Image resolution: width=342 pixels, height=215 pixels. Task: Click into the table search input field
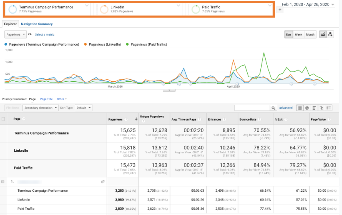coord(252,108)
